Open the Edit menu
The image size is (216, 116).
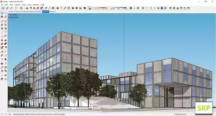pyautogui.click(x=6, y=5)
